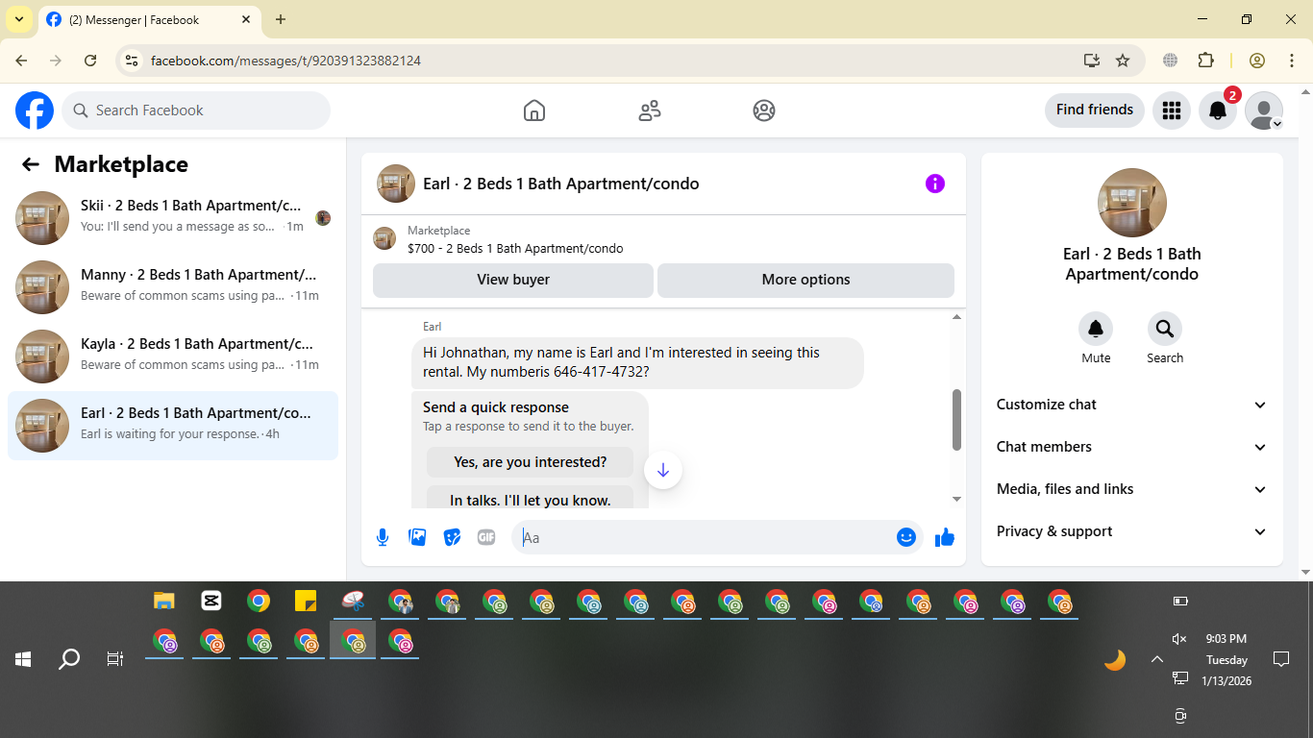Viewport: 1313px width, 738px height.
Task: Open Chrome extensions puzzle icon
Action: (1205, 61)
